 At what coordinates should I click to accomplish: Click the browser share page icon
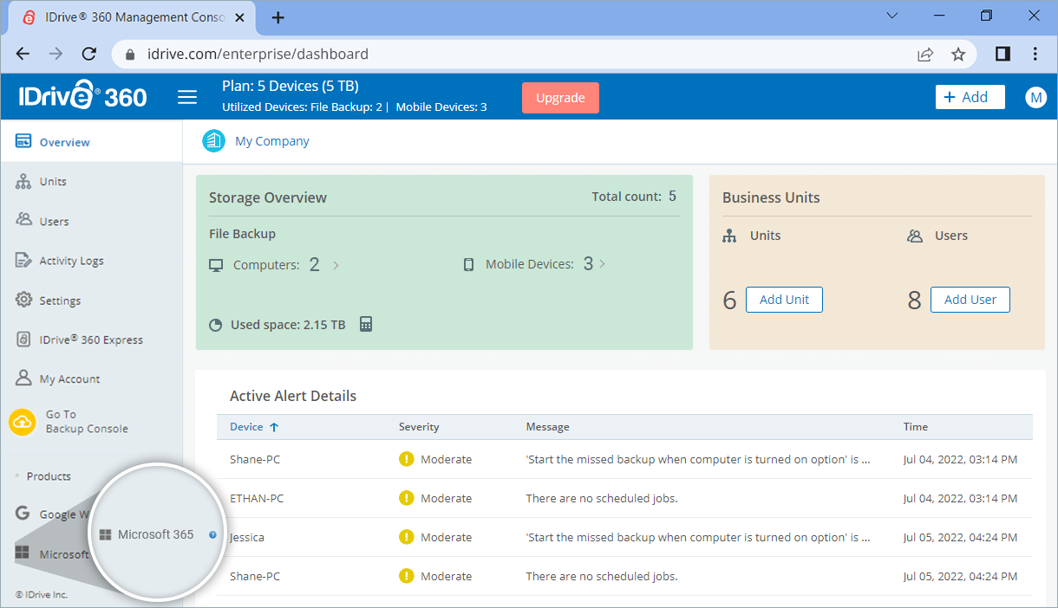pyautogui.click(x=925, y=54)
